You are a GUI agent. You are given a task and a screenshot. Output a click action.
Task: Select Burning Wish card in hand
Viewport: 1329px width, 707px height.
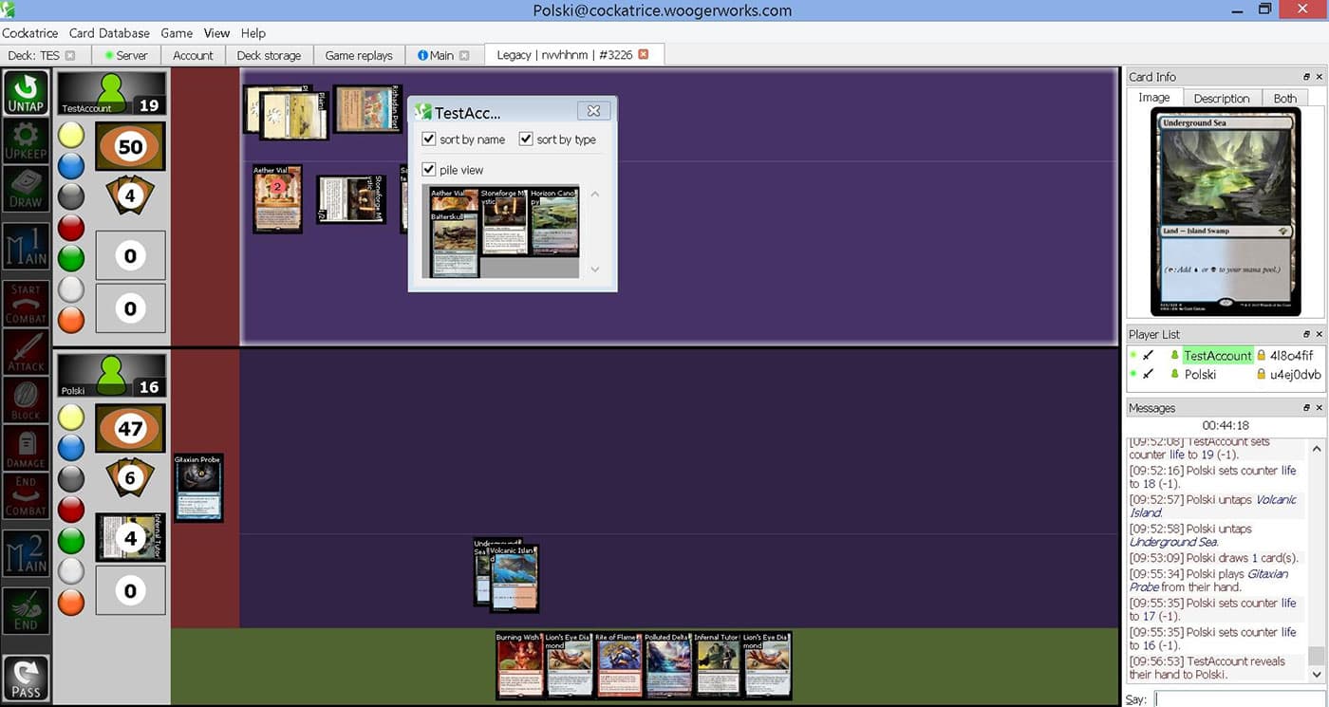pyautogui.click(x=519, y=665)
